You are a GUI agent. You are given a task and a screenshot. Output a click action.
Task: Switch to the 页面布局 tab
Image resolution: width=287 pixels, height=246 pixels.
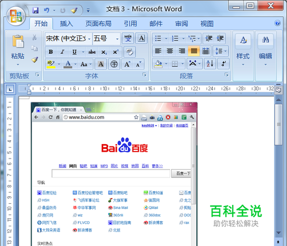98,24
